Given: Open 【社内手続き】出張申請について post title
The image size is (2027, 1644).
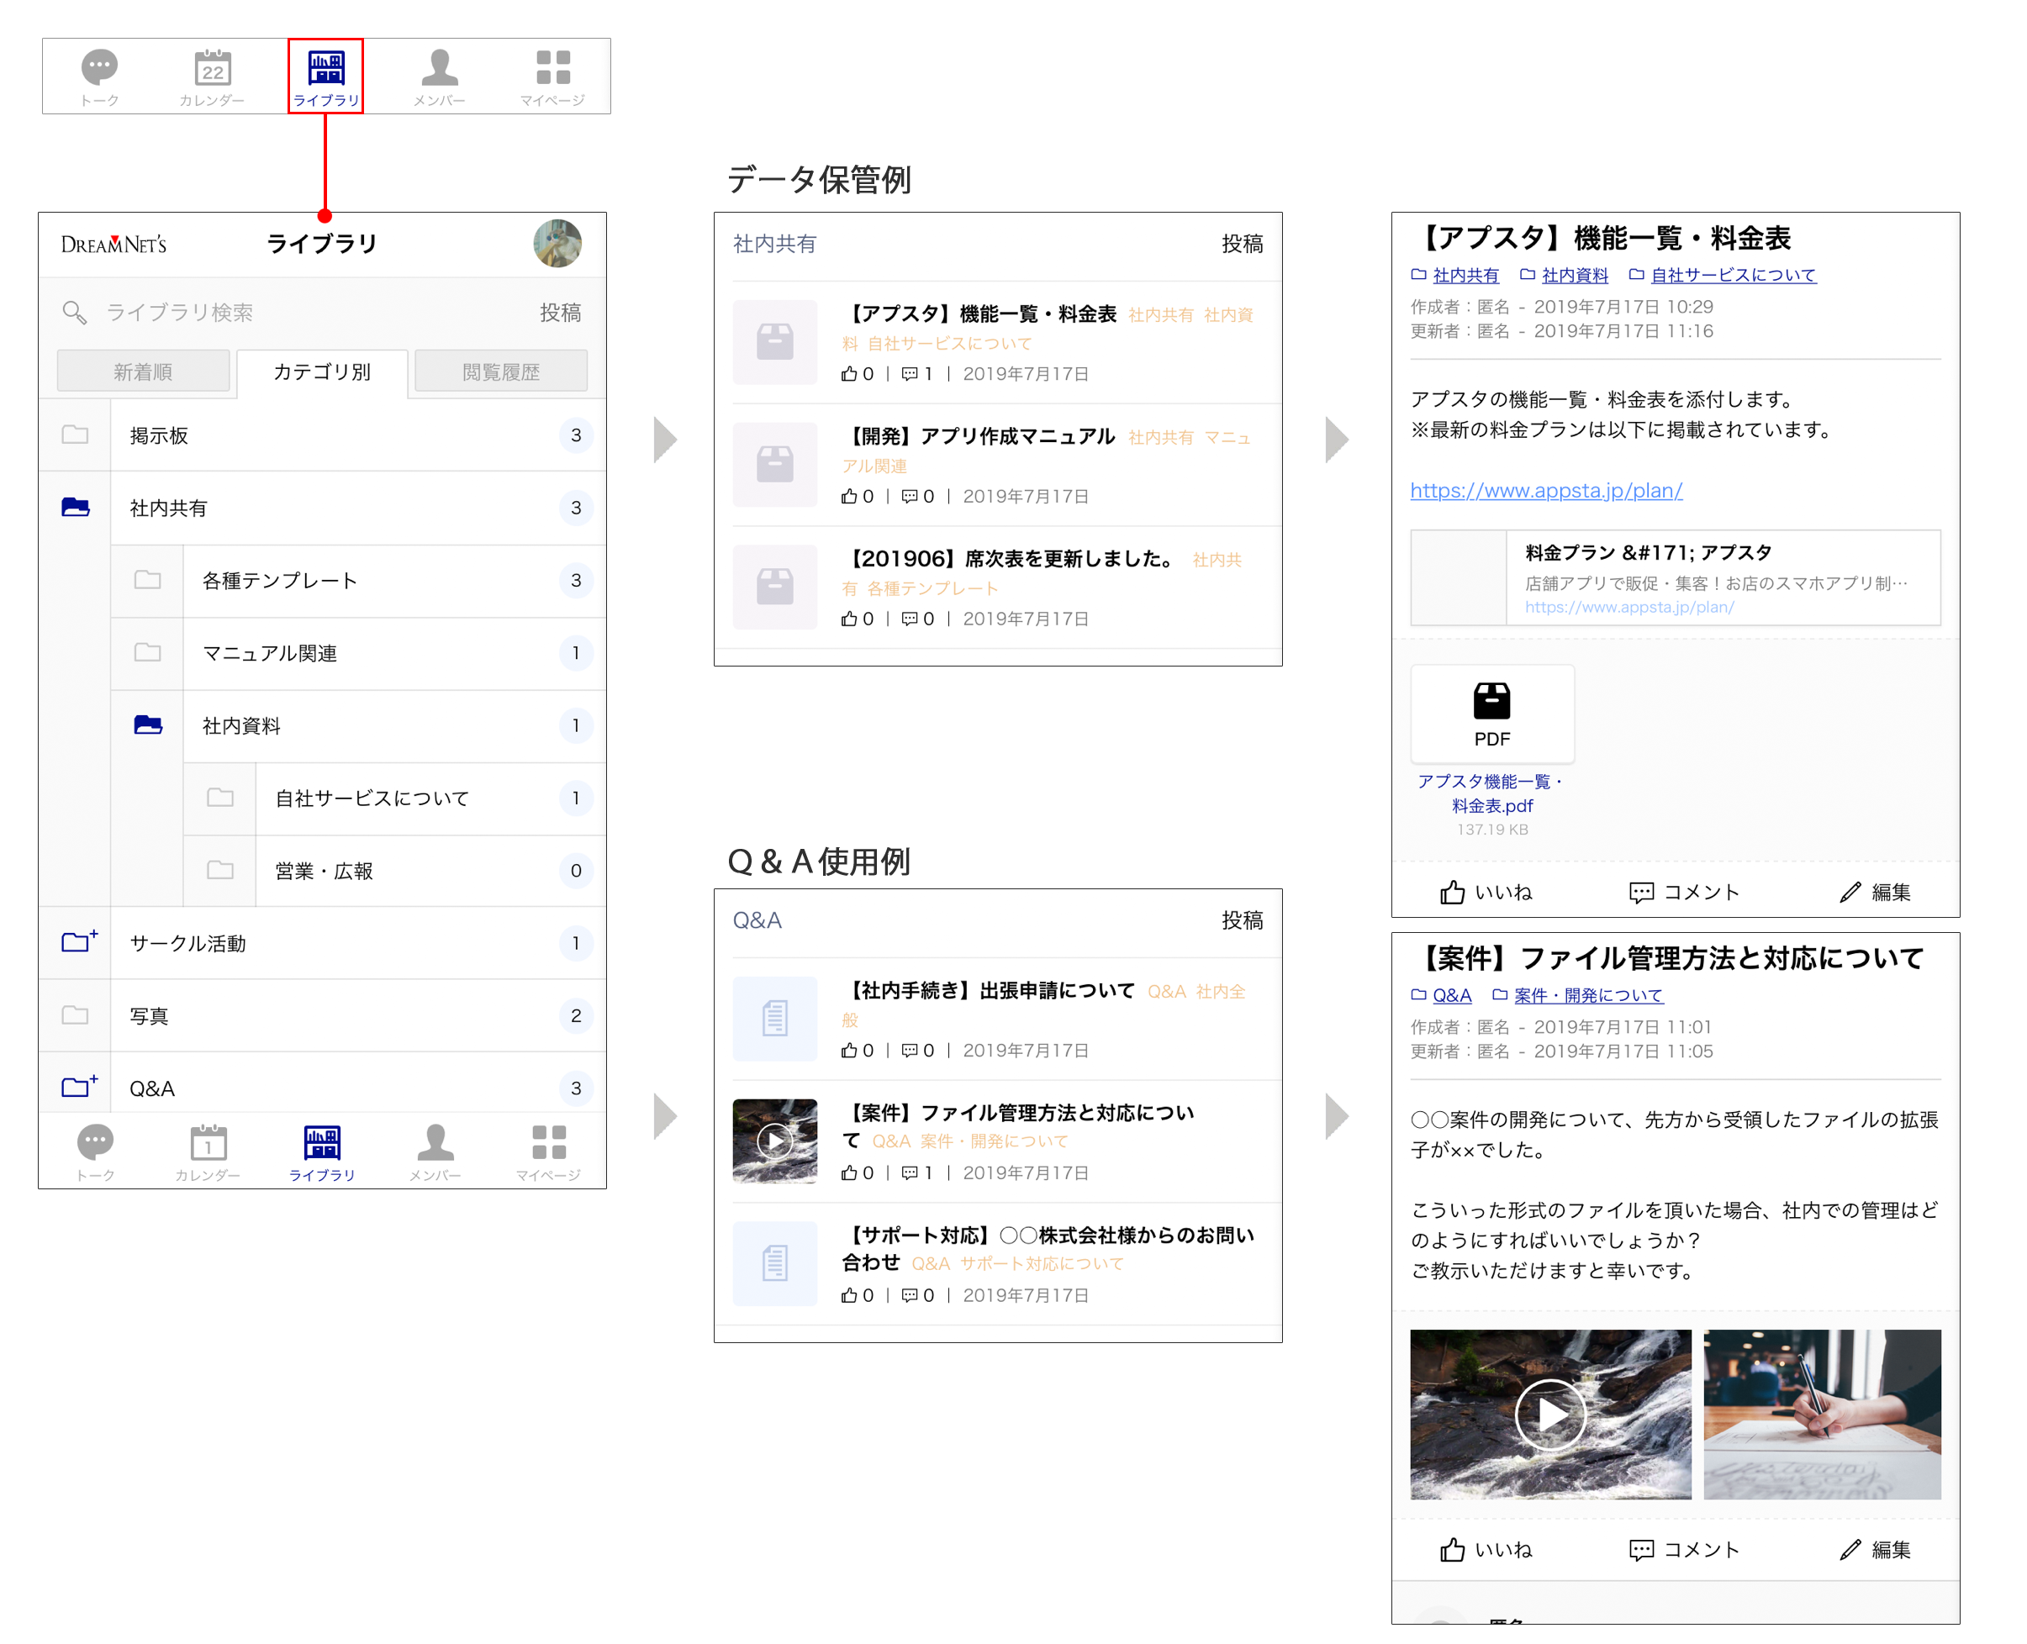Looking at the screenshot, I should tap(988, 991).
